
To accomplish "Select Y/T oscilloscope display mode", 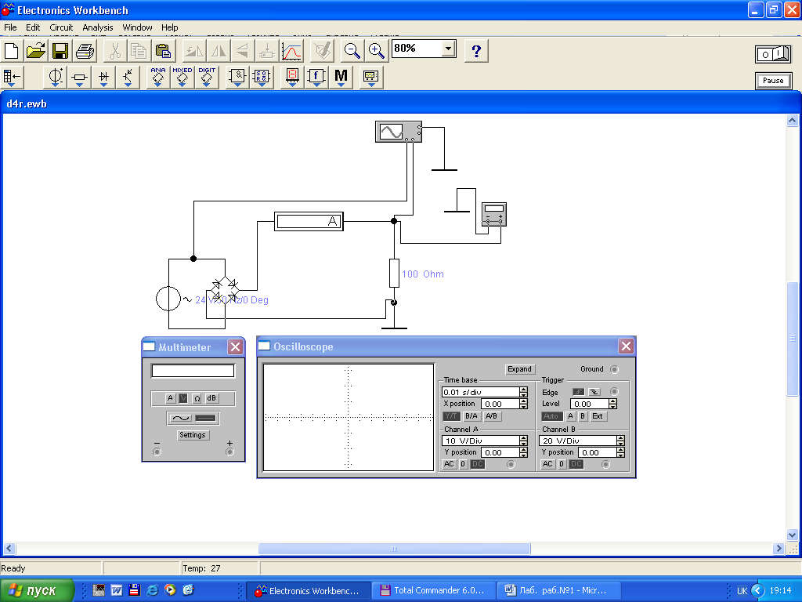I will [x=451, y=416].
